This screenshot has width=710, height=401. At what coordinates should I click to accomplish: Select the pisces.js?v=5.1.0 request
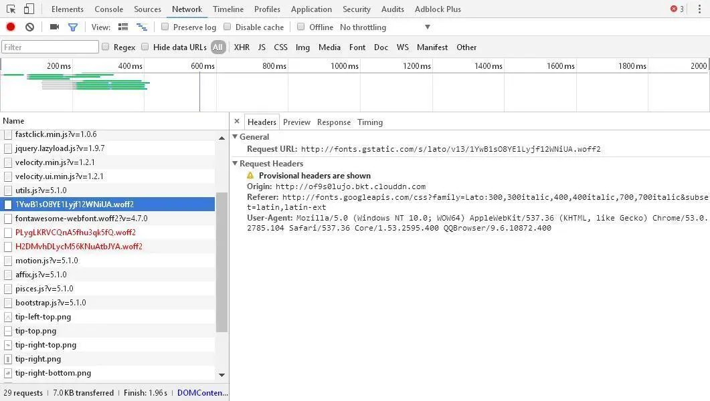tap(108, 289)
